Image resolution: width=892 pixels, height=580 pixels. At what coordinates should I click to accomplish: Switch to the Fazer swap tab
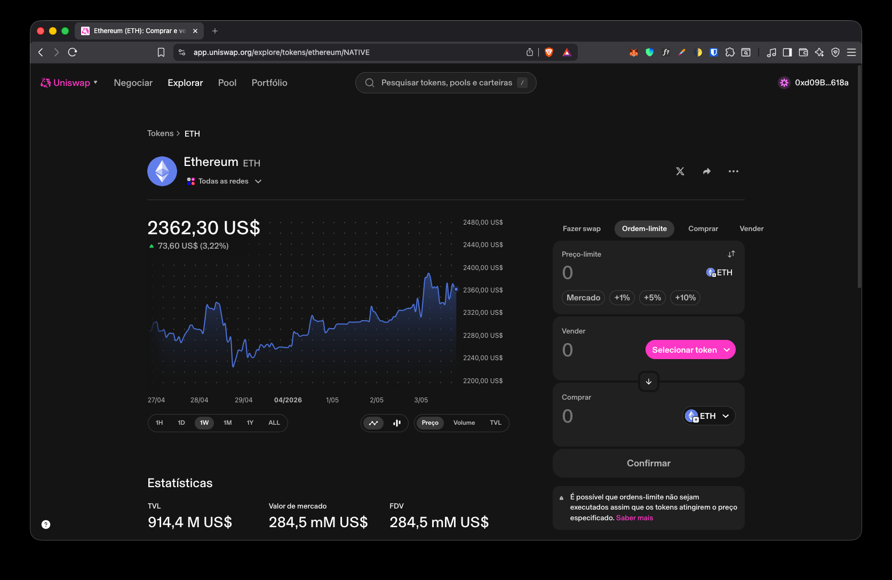tap(582, 229)
